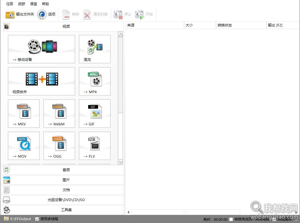Open the 视频合并 video merge tile
Image resolution: width=300 pixels, height=223 pixels.
pyautogui.click(x=42, y=81)
